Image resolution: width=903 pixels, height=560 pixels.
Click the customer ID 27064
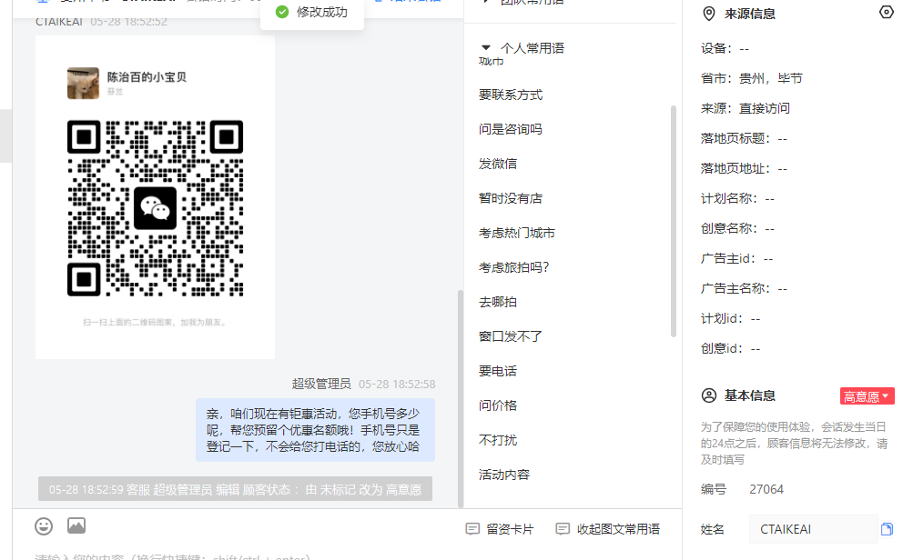766,489
